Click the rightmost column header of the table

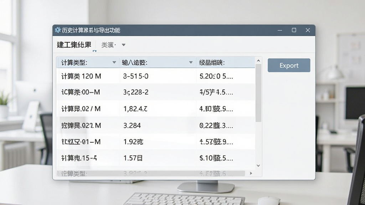[226, 63]
